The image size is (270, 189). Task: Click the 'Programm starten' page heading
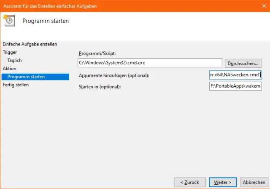(x=46, y=21)
